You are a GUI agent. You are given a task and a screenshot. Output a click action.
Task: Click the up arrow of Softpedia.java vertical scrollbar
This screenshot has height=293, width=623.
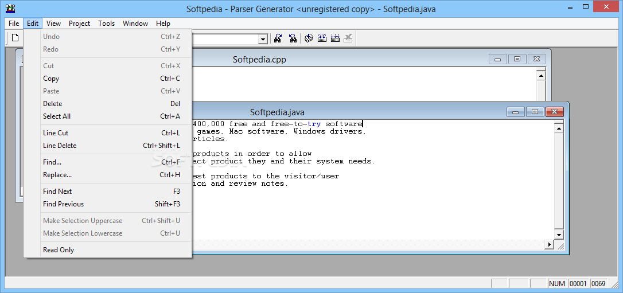coord(559,128)
